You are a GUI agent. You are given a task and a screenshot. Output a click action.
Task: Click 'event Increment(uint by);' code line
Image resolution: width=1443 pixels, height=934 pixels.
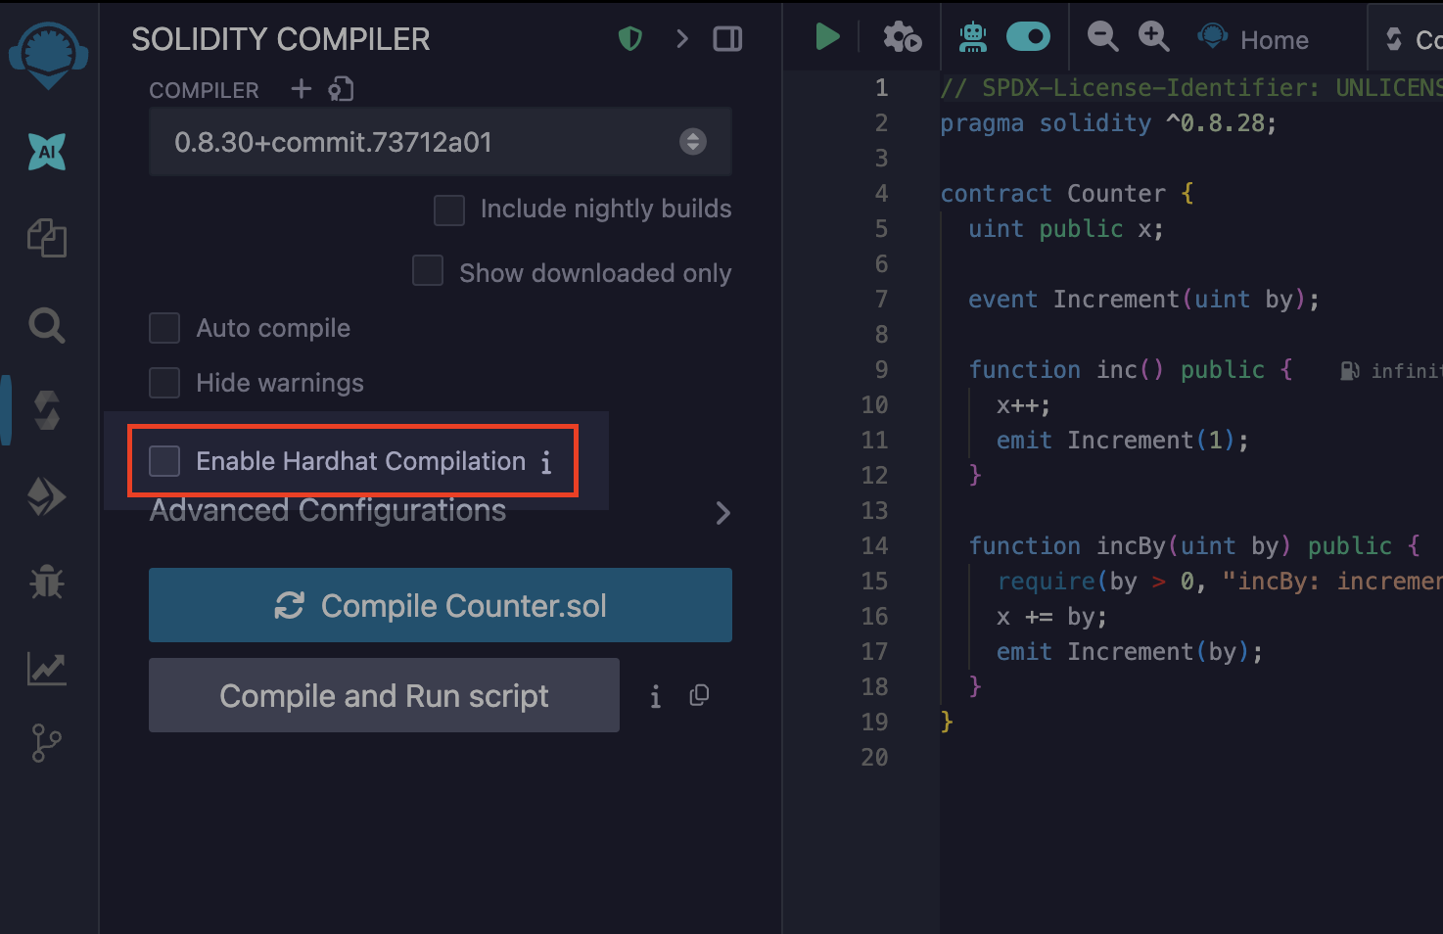[x=1143, y=300]
